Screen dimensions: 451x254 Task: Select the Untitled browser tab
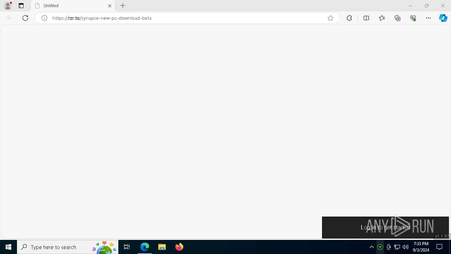point(73,6)
